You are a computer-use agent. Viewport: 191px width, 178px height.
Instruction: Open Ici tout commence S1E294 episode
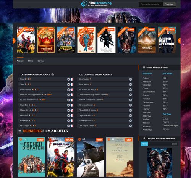(32, 100)
